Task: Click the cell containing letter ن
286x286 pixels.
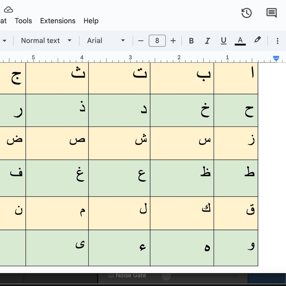Action: point(13,213)
